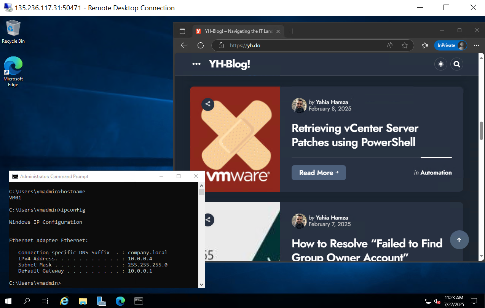Screen dimensions: 485x308
Task: Click the Command Prompt title bar icon
Action: [15, 176]
